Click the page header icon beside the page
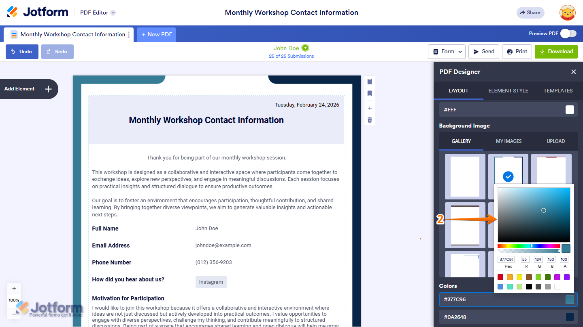This screenshot has width=583, height=327. (x=370, y=82)
